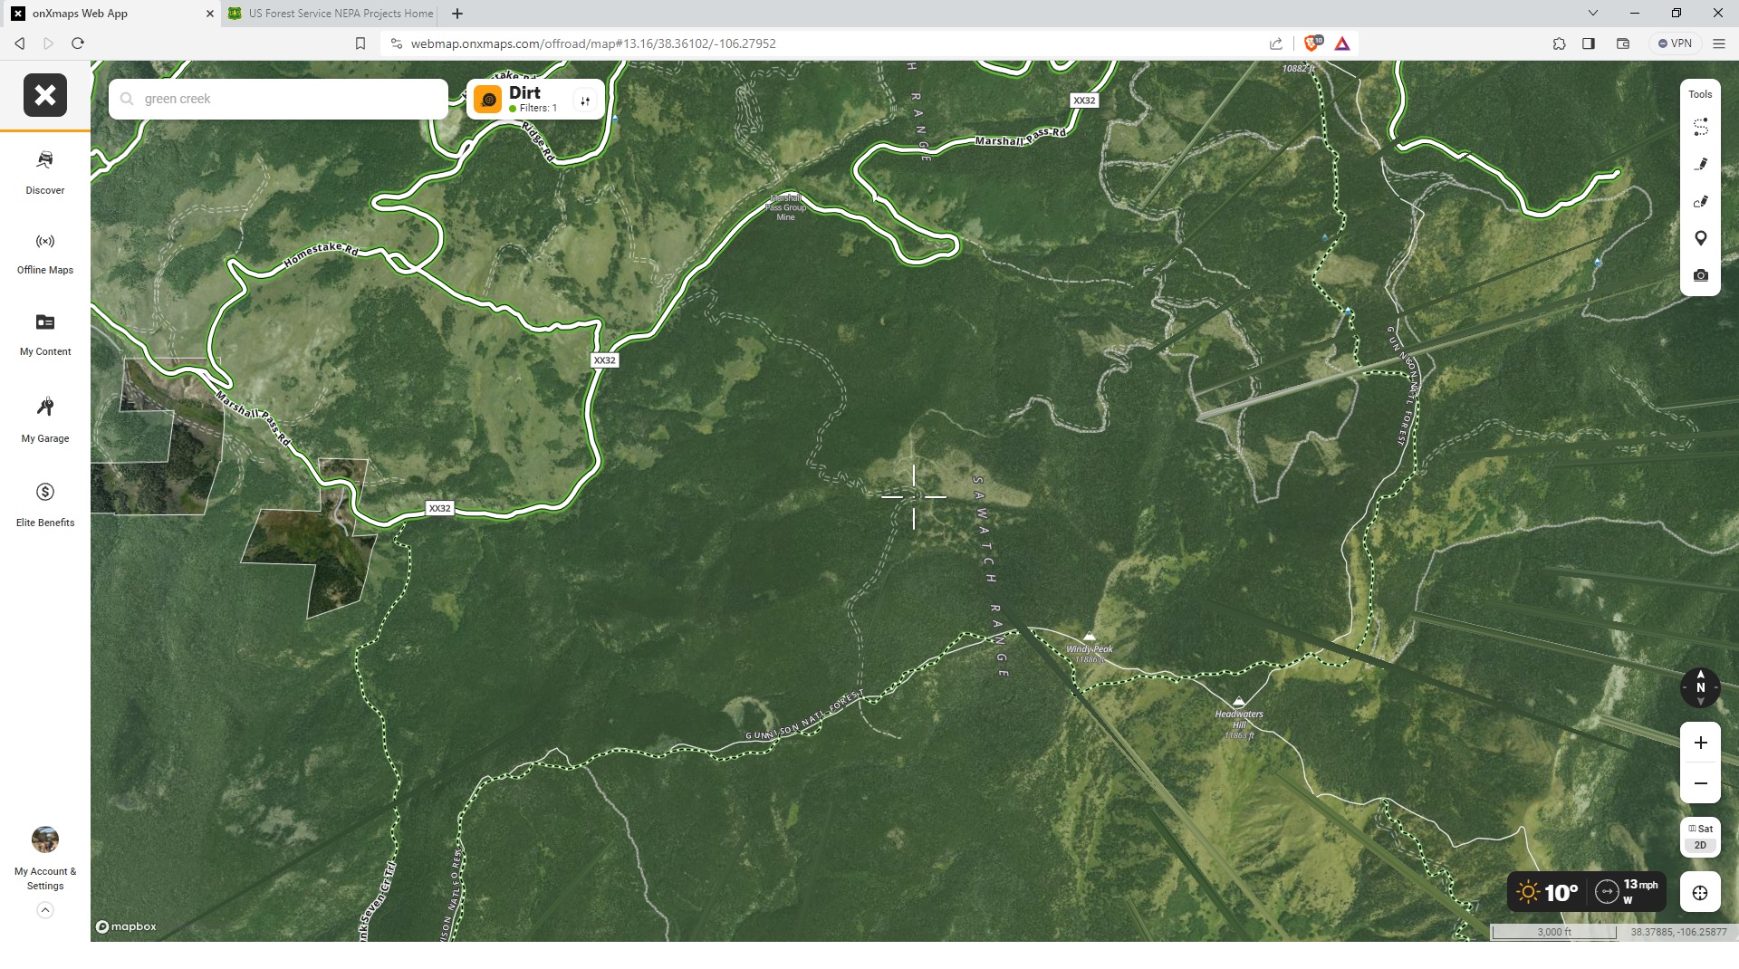Screen dimensions: 1739x969
Task: Open Brave Rewards triangle icon
Action: click(1342, 43)
